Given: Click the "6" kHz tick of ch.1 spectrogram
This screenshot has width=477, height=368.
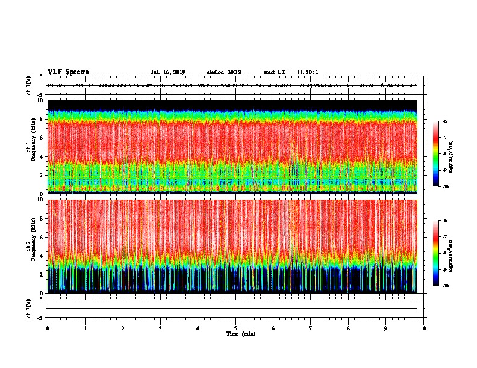Looking at the screenshot, I should 42,138.
